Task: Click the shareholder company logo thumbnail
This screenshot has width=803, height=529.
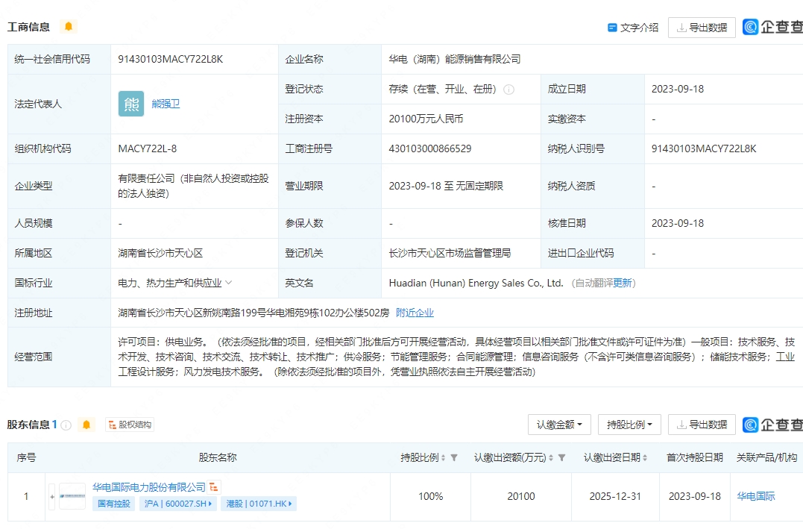Action: coord(72,496)
